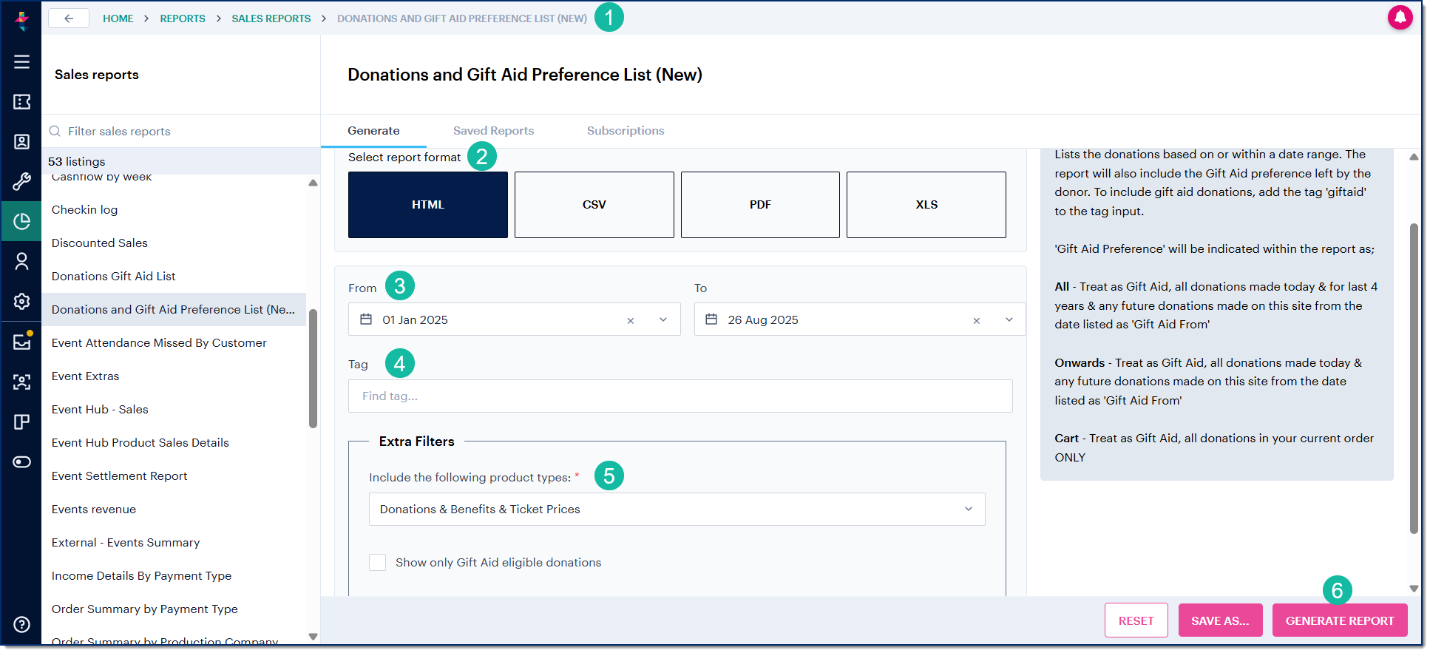This screenshot has width=1430, height=653.
Task: Open Order Summary by Payment Type report
Action: [144, 609]
